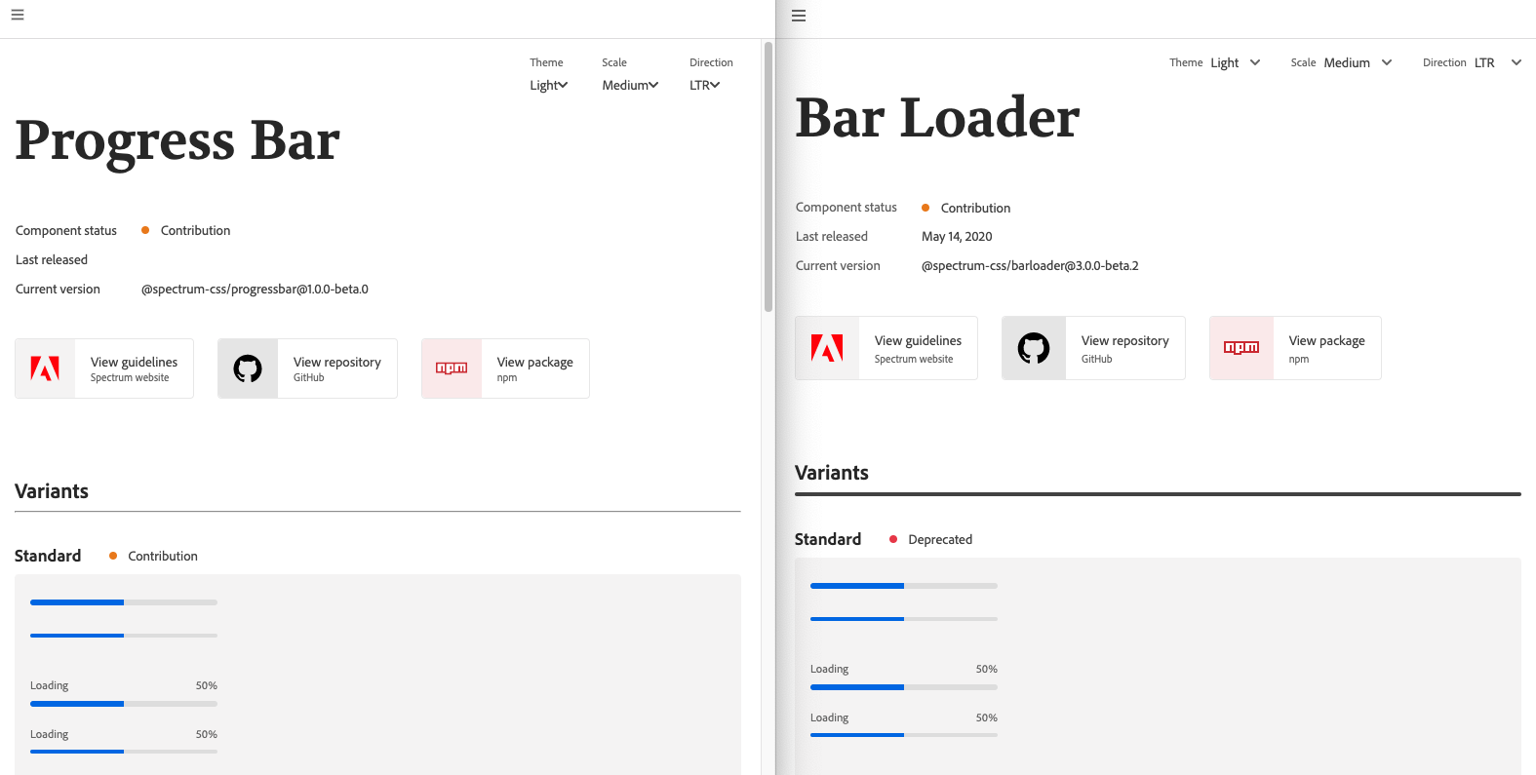This screenshot has height=775, width=1536.
Task: Click Progress Bar page vertical scrollbar
Action: coord(768,175)
